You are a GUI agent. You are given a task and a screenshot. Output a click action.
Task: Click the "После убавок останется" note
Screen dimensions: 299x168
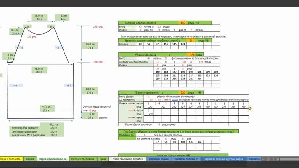point(137,125)
